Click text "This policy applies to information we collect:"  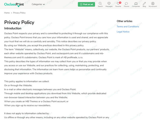[27, 81]
